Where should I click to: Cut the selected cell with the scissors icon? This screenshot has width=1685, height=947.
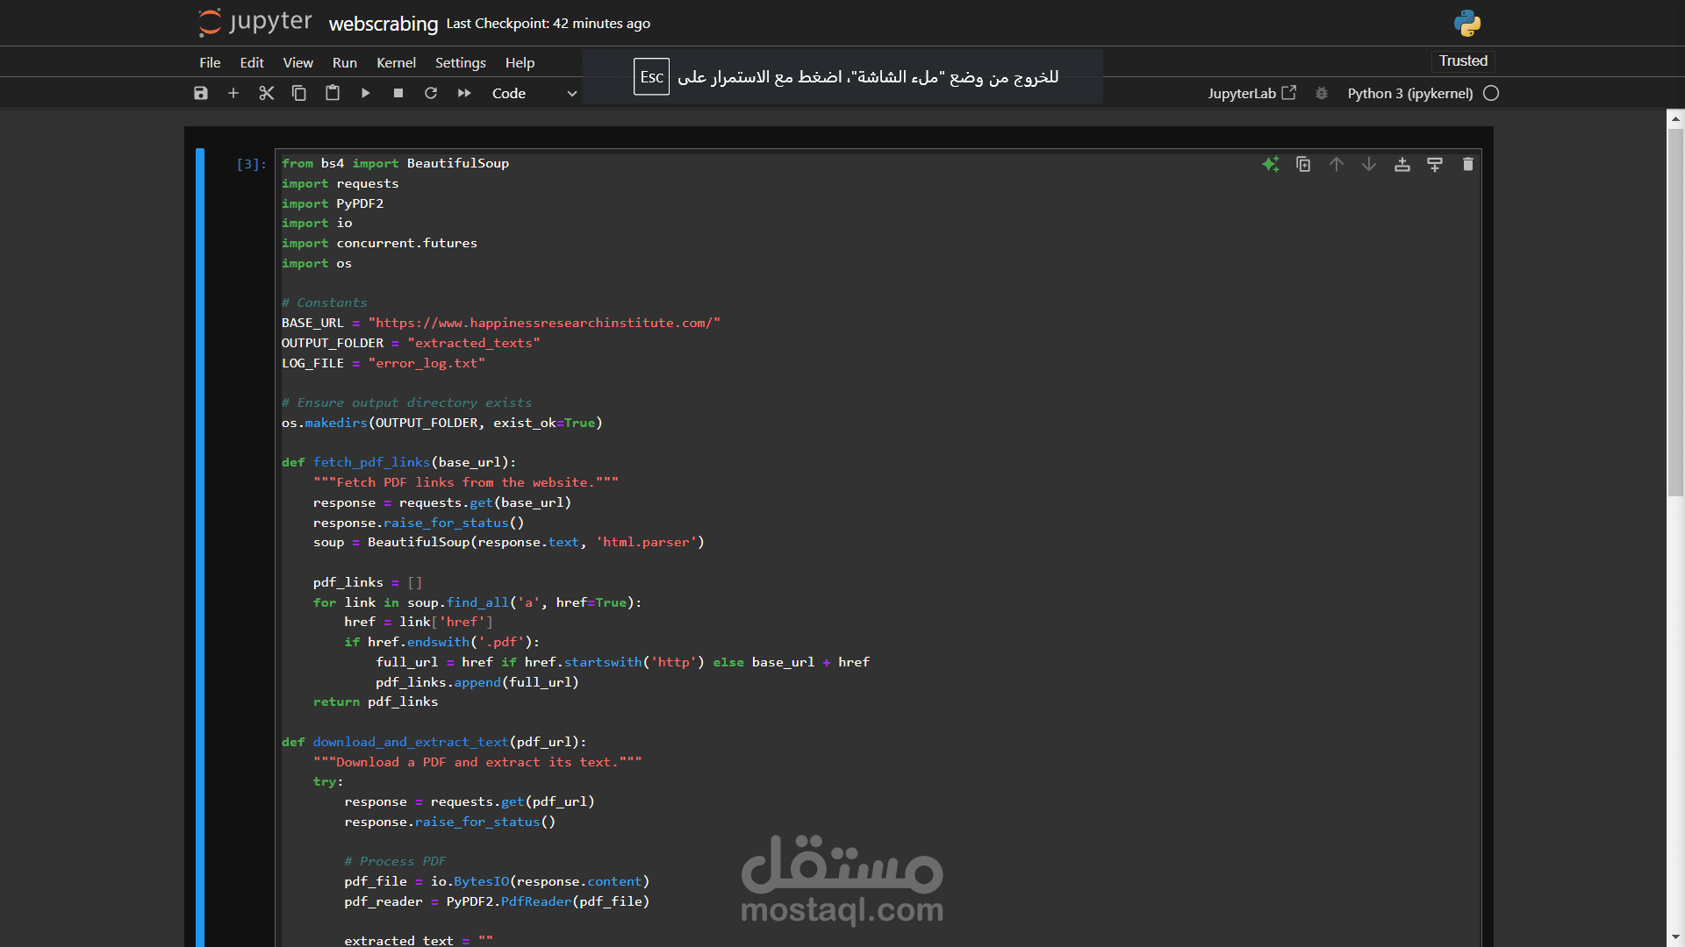(267, 93)
